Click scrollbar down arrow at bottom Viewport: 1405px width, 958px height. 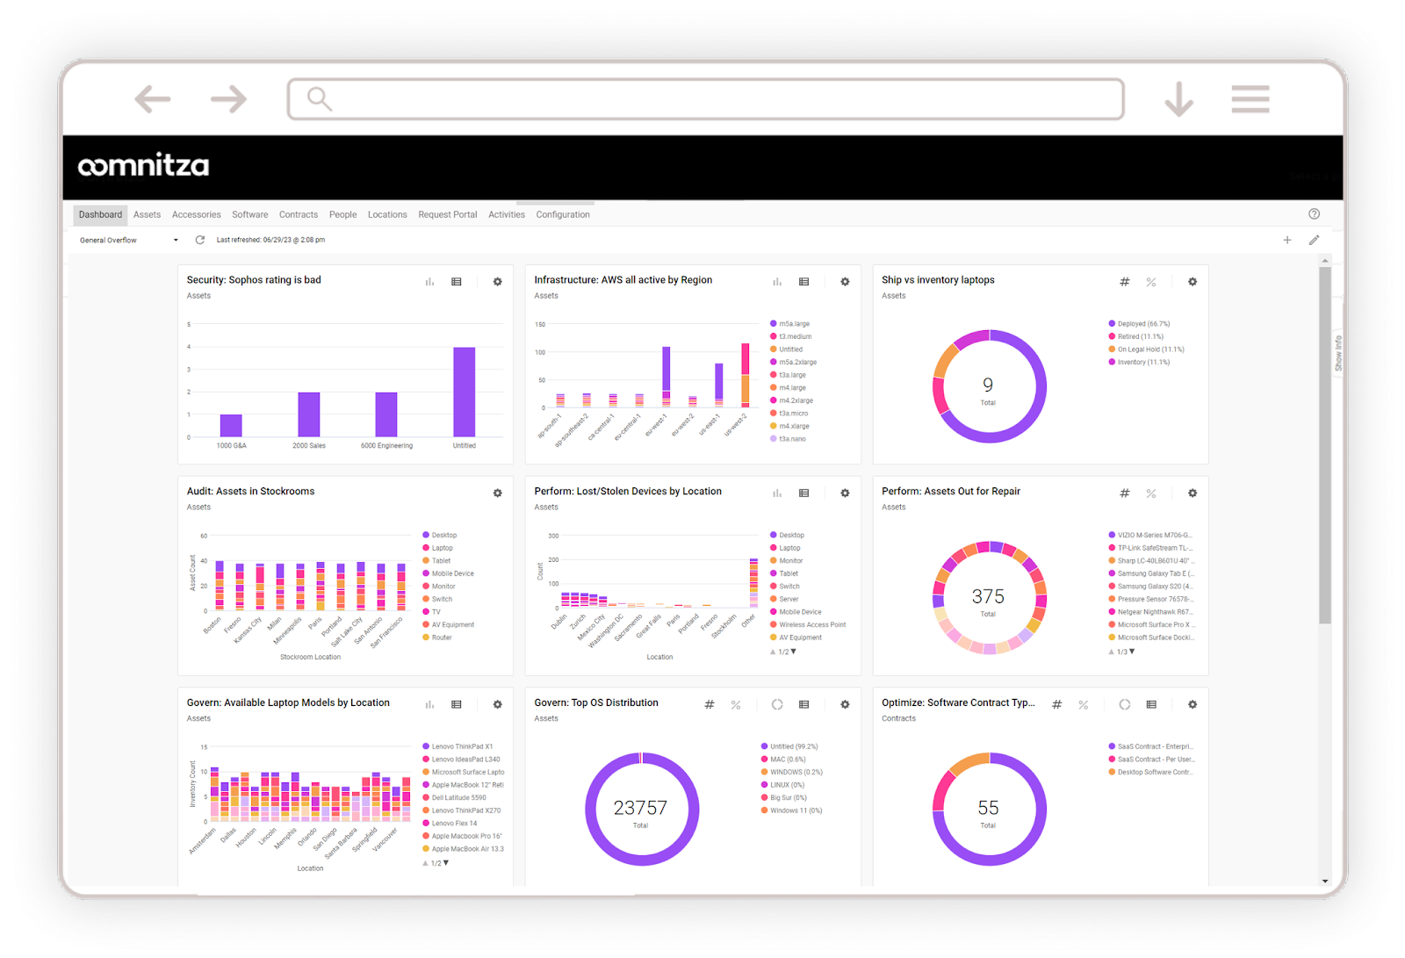point(1325,881)
